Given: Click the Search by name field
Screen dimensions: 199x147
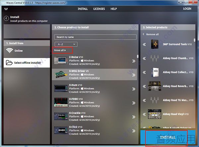Looking at the screenshot, I should (95, 37).
